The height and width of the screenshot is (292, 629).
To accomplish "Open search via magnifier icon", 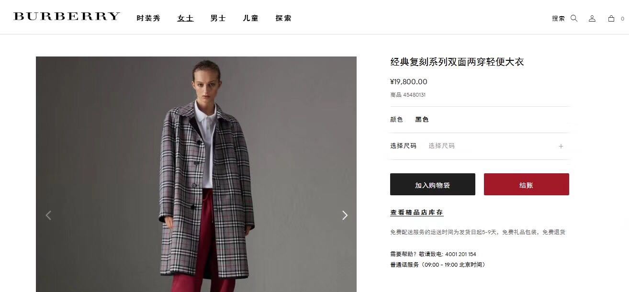I will click(x=574, y=18).
